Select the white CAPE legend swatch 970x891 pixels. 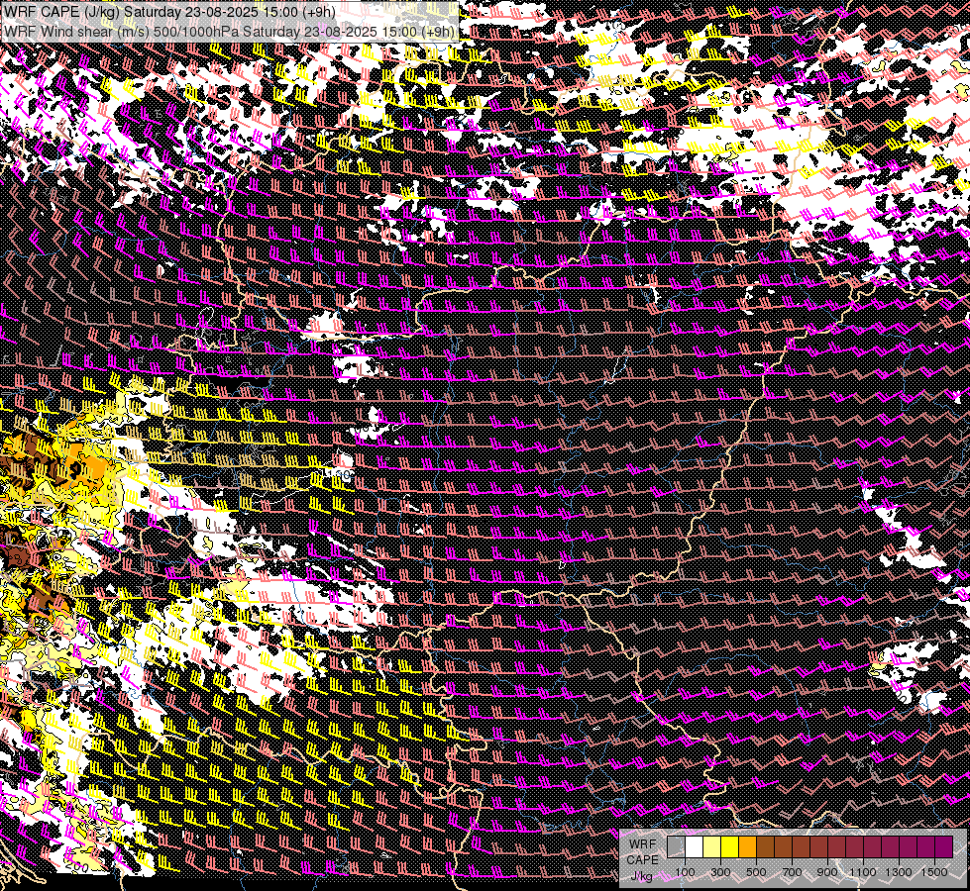click(x=695, y=846)
